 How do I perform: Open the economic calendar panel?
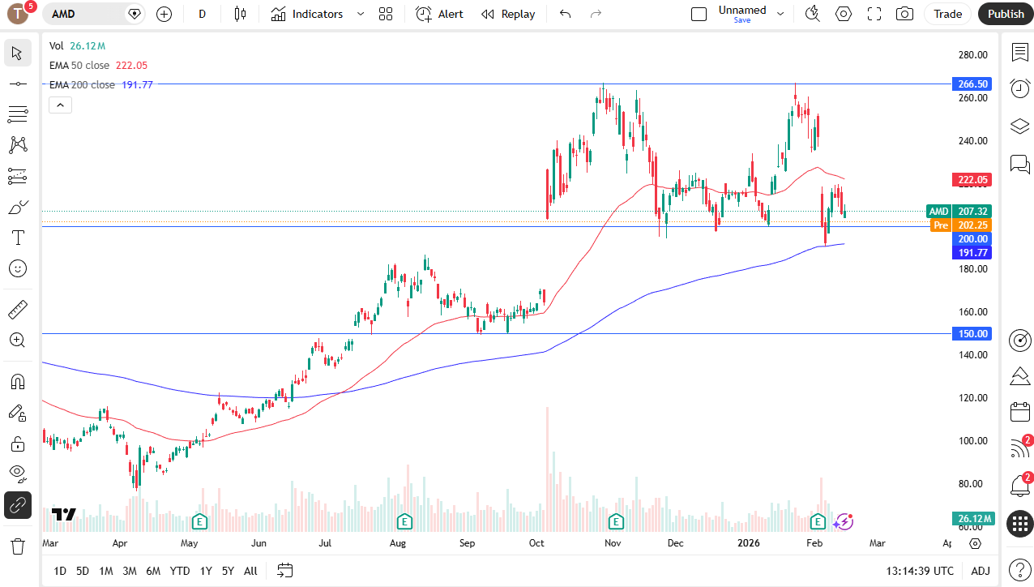[x=1019, y=412]
